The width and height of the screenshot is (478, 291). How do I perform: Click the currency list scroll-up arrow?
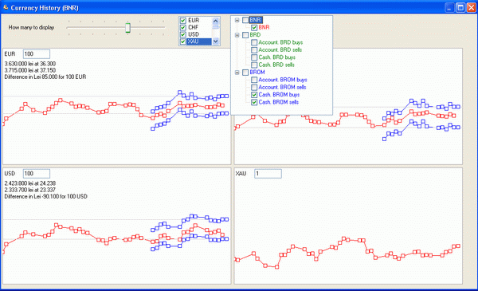216,21
